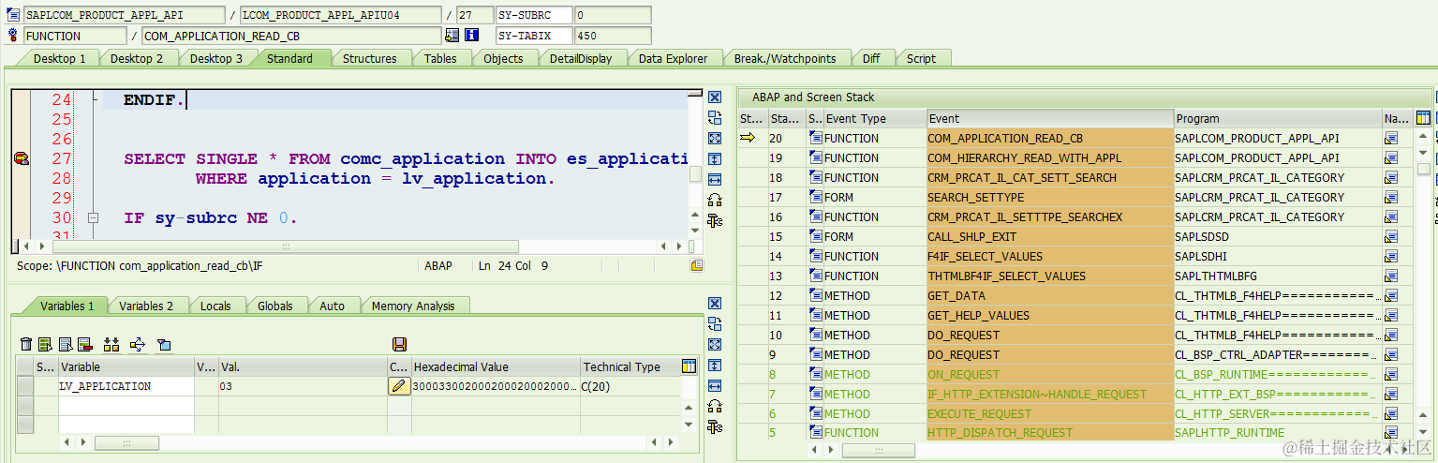Navigate via icon in CALL_SHLP_EXIT row

(x=1391, y=236)
